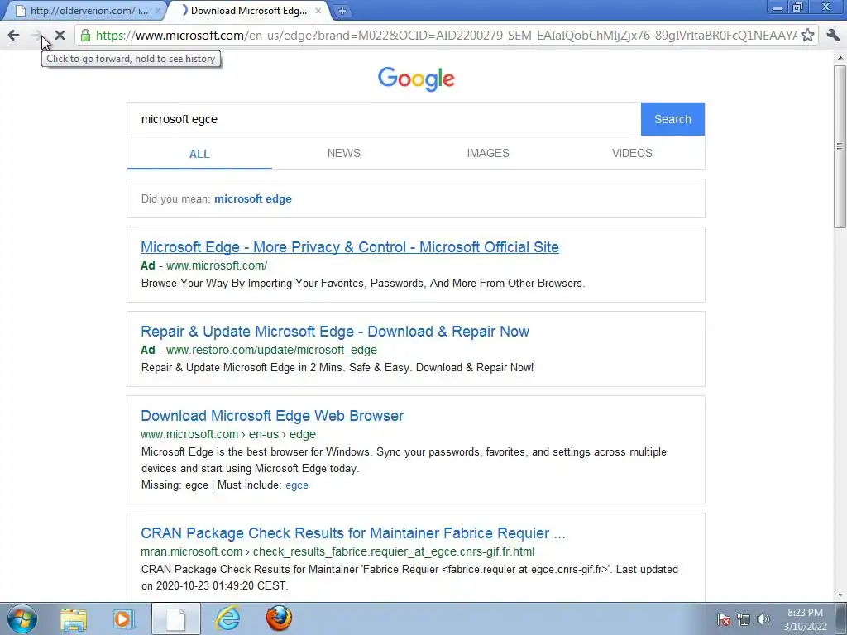The width and height of the screenshot is (847, 635).
Task: Click the Google logo
Action: pos(416,79)
